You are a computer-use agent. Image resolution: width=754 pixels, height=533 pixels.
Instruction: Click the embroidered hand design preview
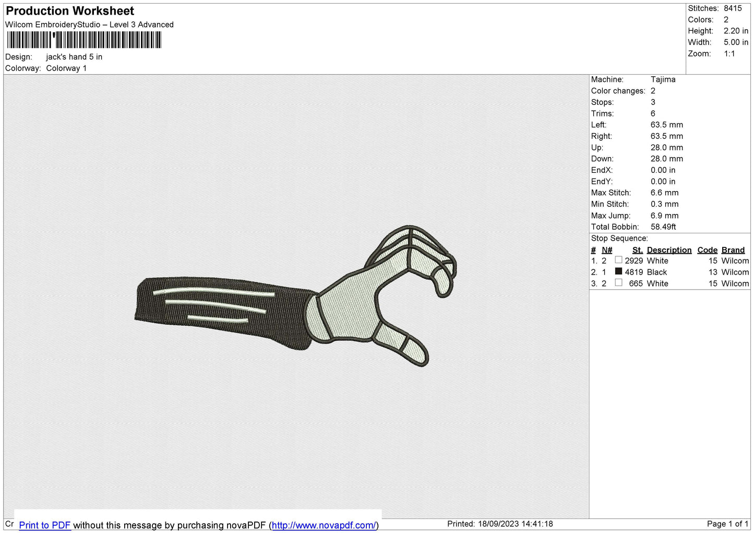point(296,296)
